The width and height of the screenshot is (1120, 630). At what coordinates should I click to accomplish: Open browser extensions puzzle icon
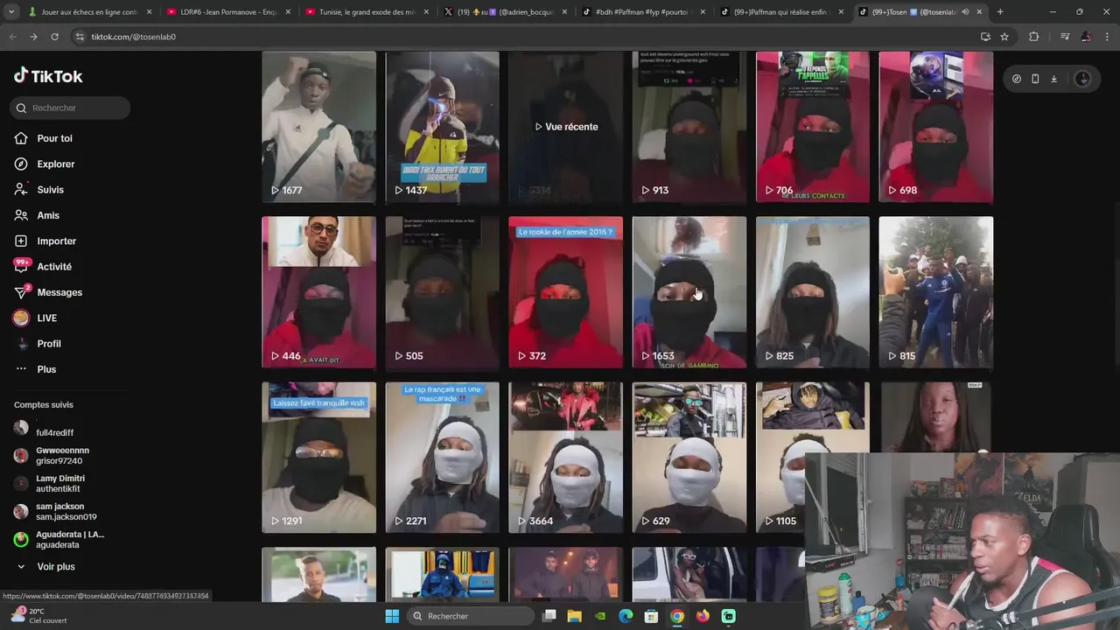tap(1034, 37)
